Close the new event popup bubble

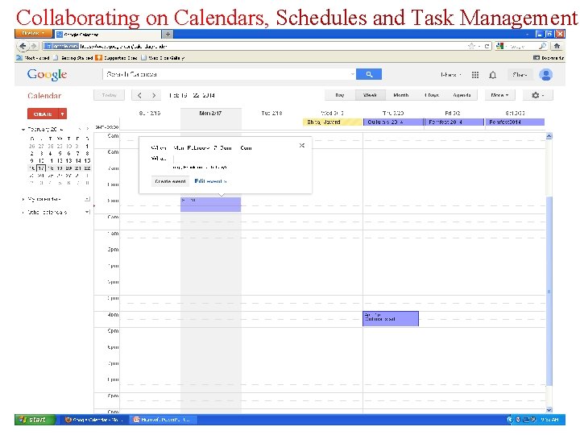click(302, 145)
